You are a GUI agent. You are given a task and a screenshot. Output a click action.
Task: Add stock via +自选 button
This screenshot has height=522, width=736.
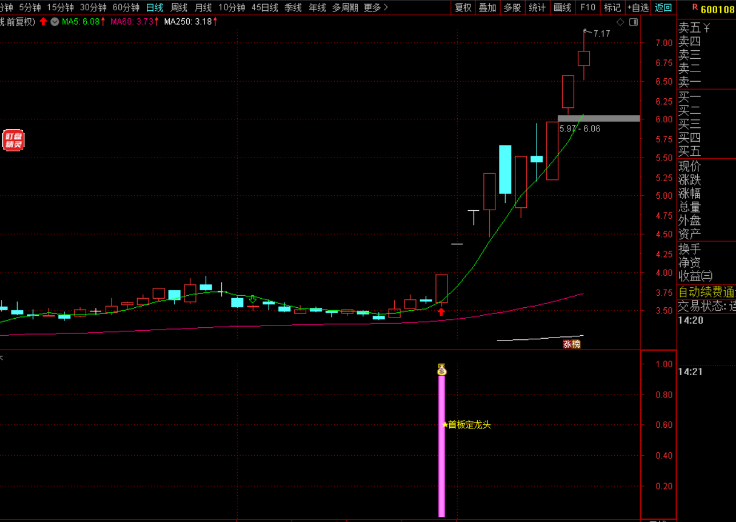coord(638,7)
